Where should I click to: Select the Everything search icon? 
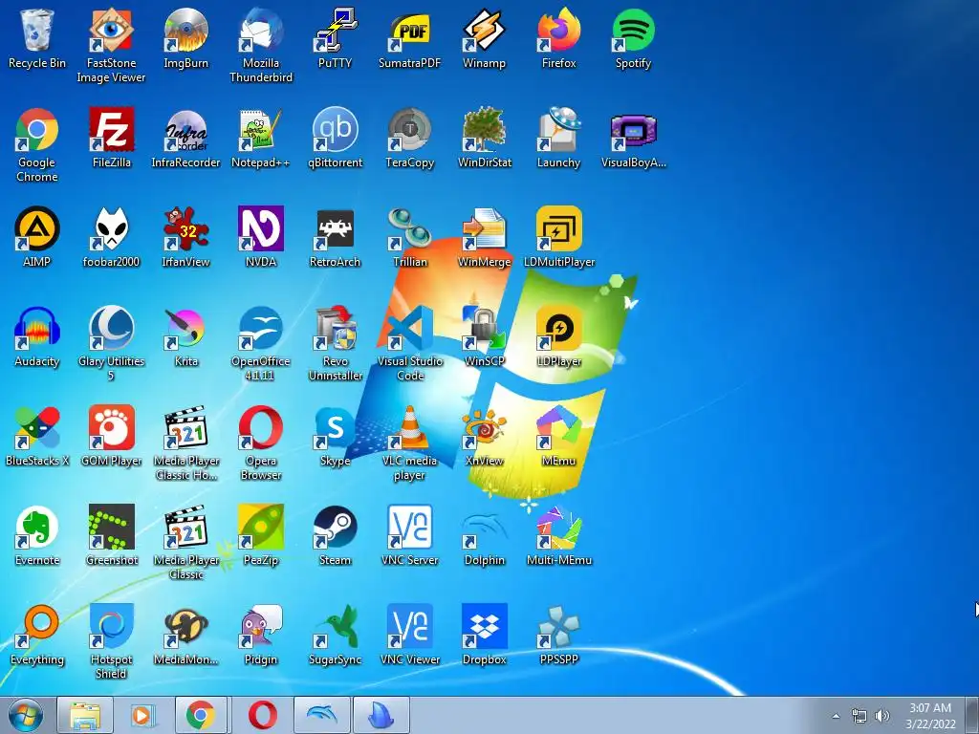click(37, 627)
